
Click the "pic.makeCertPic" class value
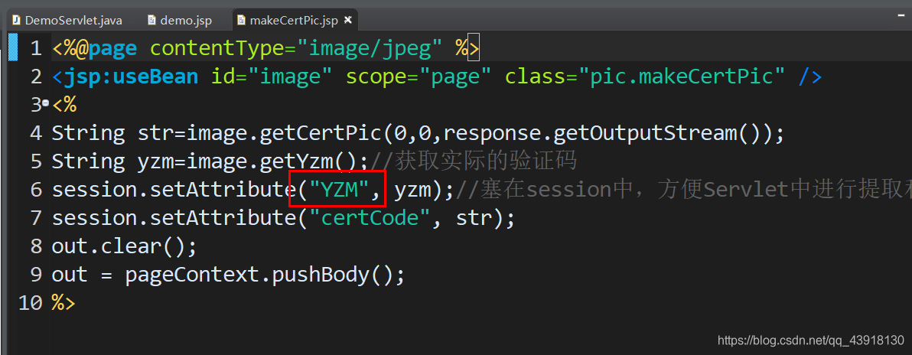682,77
